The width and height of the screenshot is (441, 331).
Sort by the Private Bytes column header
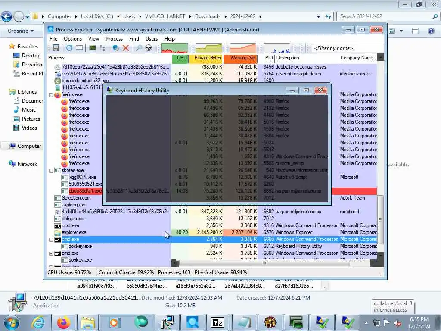[x=206, y=58]
